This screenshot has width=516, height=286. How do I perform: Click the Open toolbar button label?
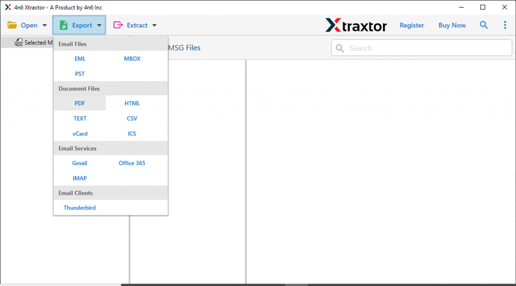pyautogui.click(x=29, y=25)
